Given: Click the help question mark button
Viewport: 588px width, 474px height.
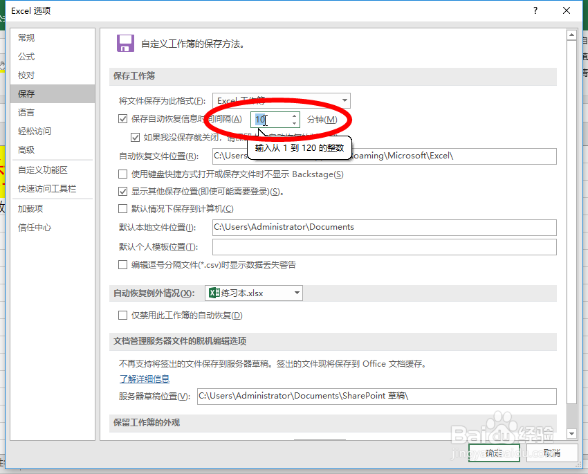Looking at the screenshot, I should 535,10.
